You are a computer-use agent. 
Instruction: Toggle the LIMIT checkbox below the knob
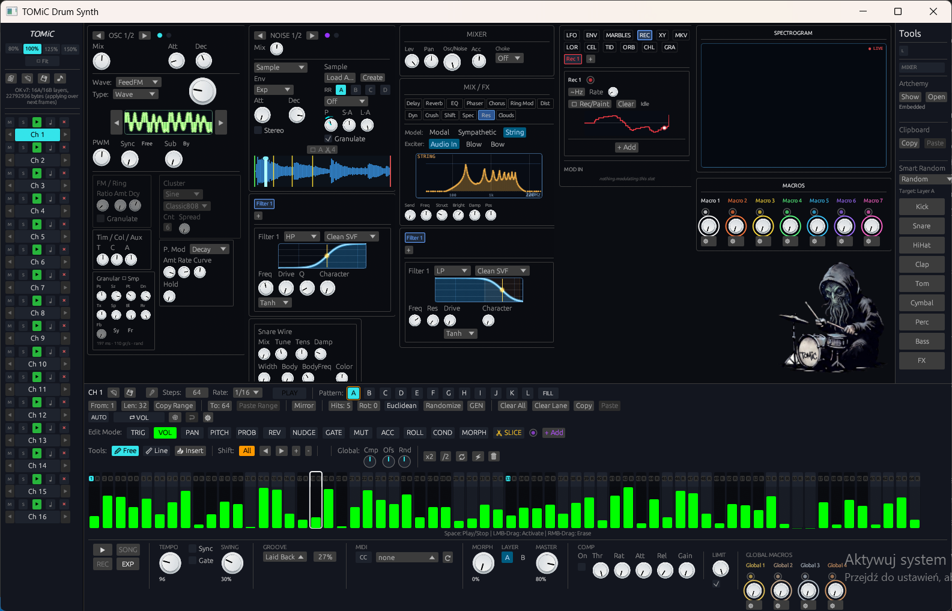[716, 584]
